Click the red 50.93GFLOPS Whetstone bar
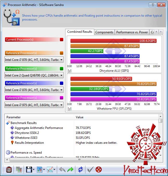Viewport: 168px width, 176px height. point(101,79)
